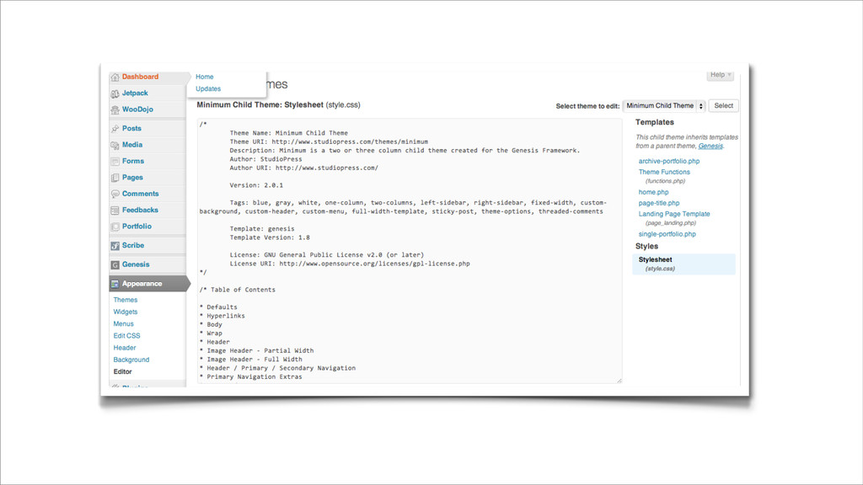
Task: Choose Home in Dashboard flyout
Action: tap(205, 77)
